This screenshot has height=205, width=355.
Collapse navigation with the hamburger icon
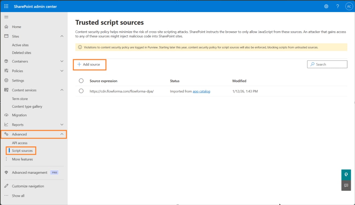pos(6,17)
